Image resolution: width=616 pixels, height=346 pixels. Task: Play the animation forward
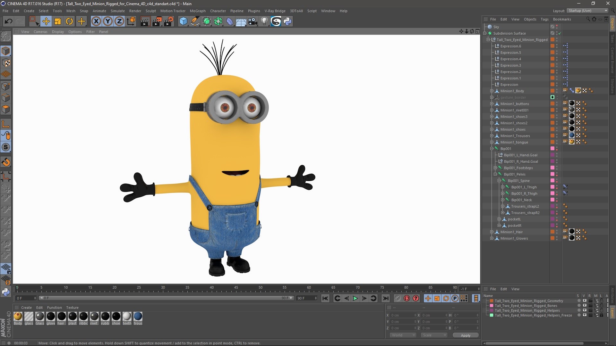point(355,298)
